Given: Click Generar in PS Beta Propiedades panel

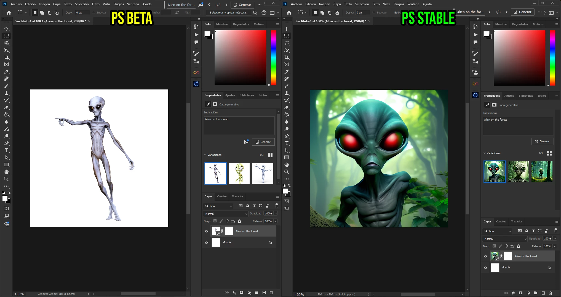Looking at the screenshot, I should click(x=263, y=142).
